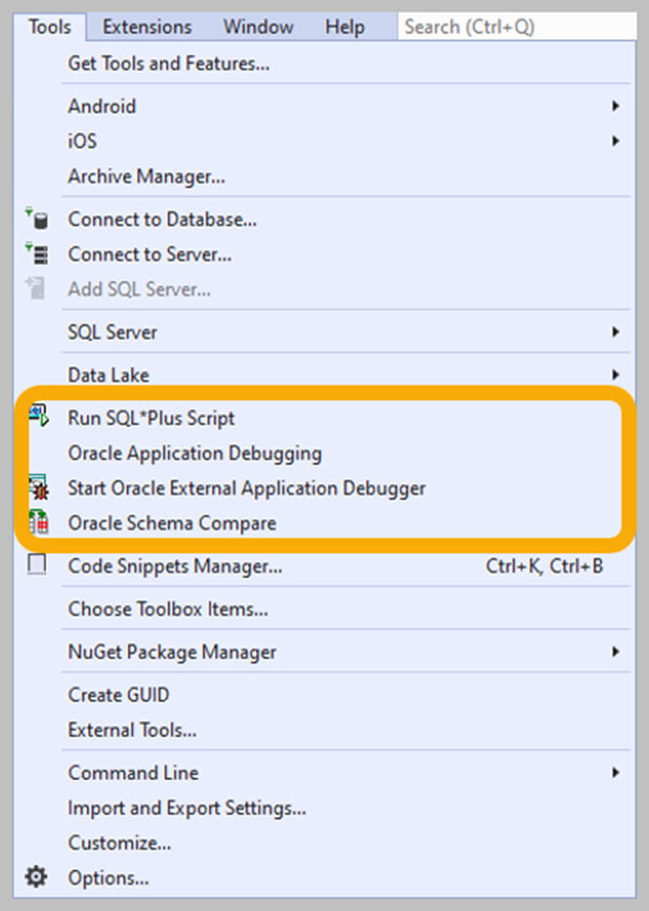
Task: Click the Connect to Database cylinder icon
Action: [x=37, y=219]
